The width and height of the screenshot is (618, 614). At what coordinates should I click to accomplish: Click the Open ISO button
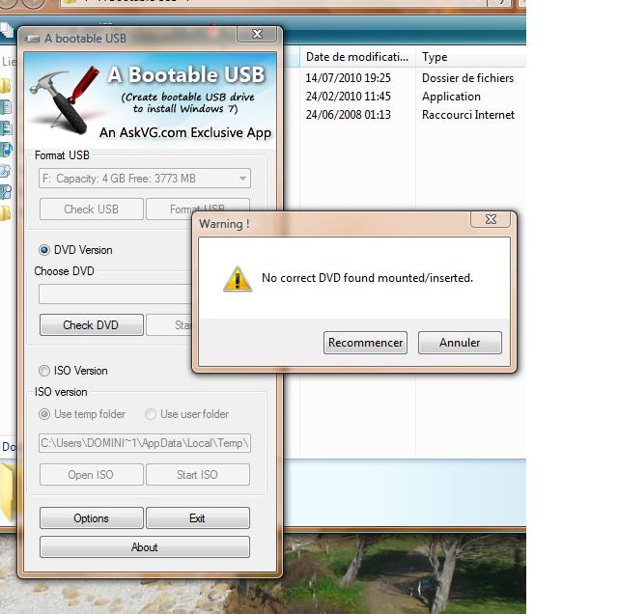tap(91, 474)
